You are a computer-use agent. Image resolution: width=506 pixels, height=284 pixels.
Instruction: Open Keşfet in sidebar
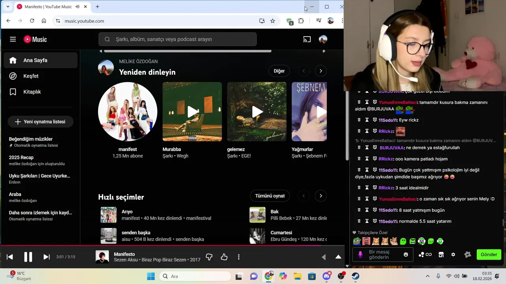[41, 76]
